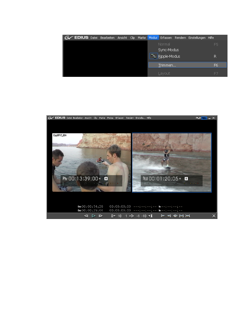Click the right recorder preview image

click(172, 162)
